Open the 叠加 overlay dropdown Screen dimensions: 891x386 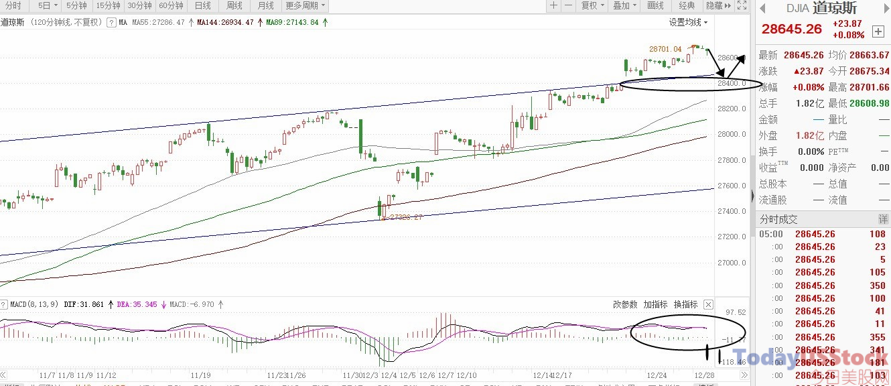point(624,5)
